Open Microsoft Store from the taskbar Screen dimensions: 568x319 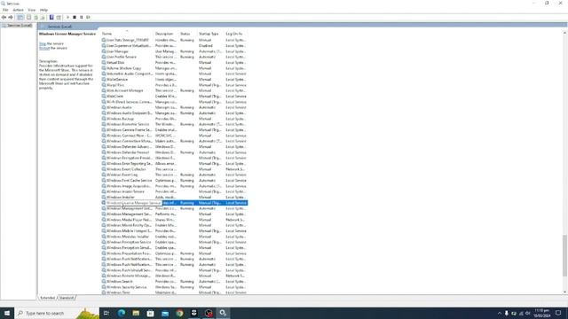[x=150, y=313]
